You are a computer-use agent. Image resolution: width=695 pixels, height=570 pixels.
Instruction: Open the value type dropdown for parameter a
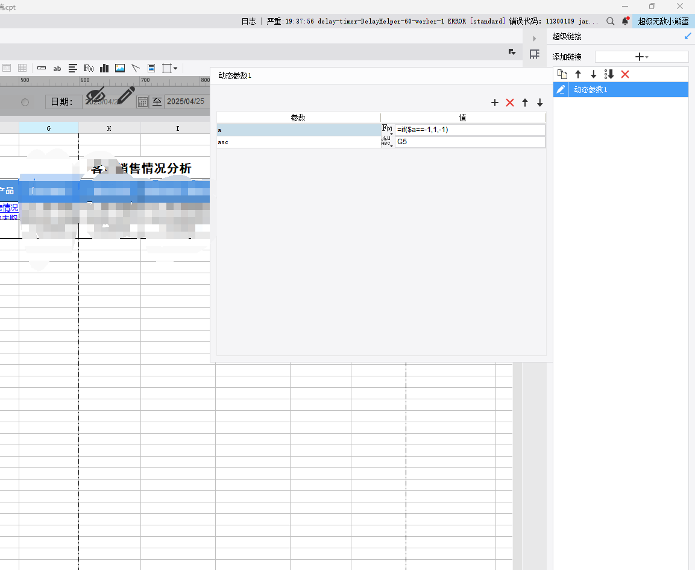coord(388,130)
